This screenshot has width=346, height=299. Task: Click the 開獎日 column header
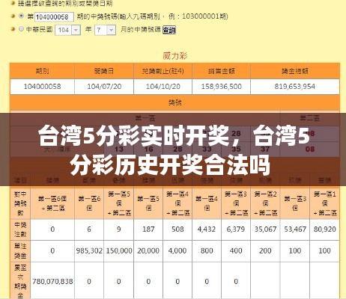pyautogui.click(x=104, y=71)
